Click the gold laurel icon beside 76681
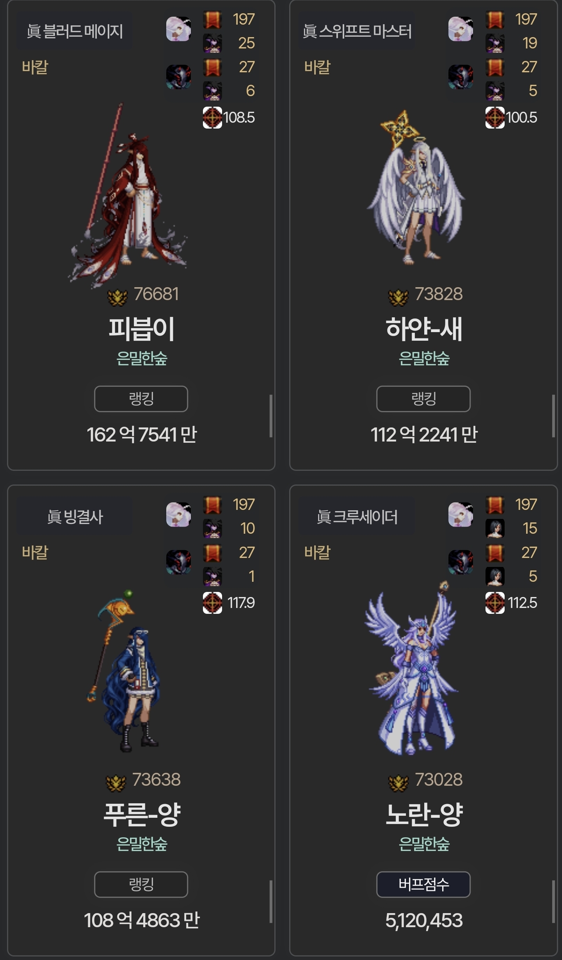This screenshot has width=562, height=960. point(117,297)
